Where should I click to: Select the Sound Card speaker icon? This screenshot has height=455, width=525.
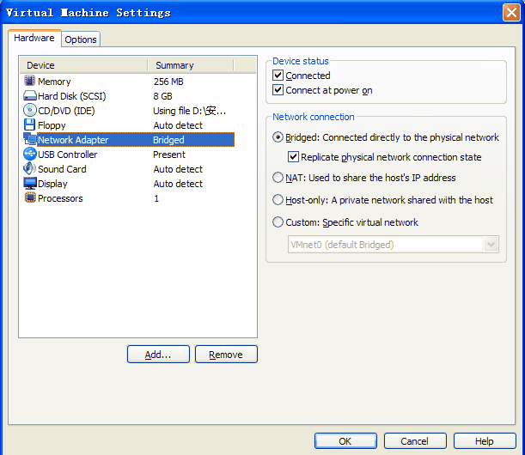pyautogui.click(x=30, y=169)
